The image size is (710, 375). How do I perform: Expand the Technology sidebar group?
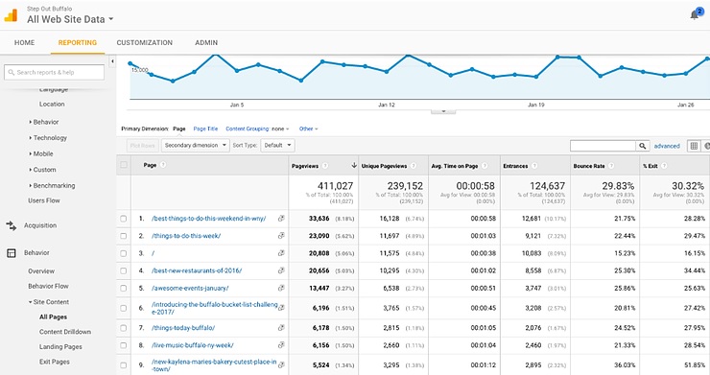48,138
